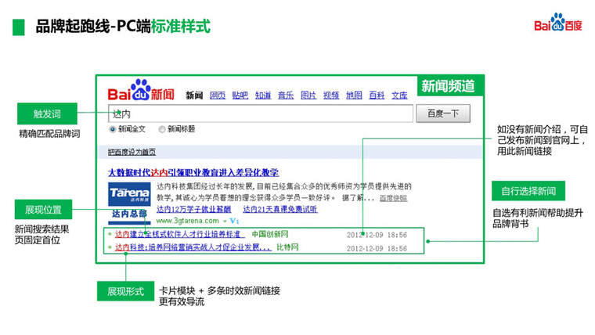Screen dimensions: 595x335
Task: Open the Tarena logo thumbnail in the result
Action: [x=129, y=194]
